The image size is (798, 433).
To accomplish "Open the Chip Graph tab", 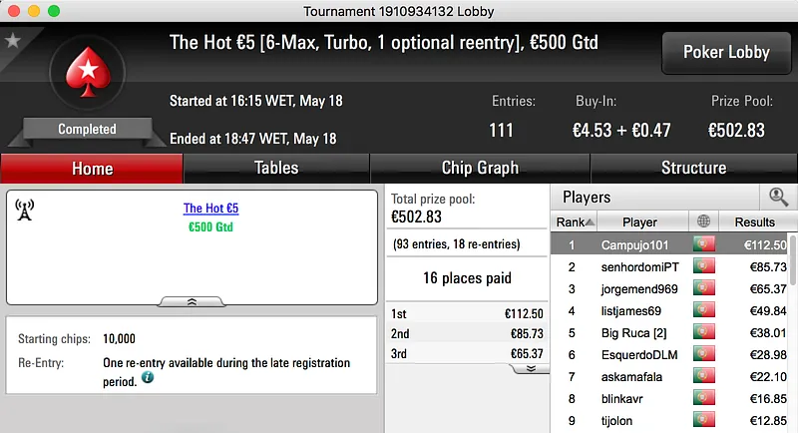I will pyautogui.click(x=480, y=168).
